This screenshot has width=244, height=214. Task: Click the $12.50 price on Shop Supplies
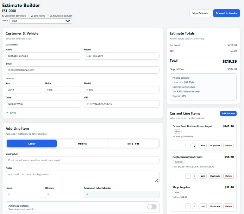[x=229, y=187]
